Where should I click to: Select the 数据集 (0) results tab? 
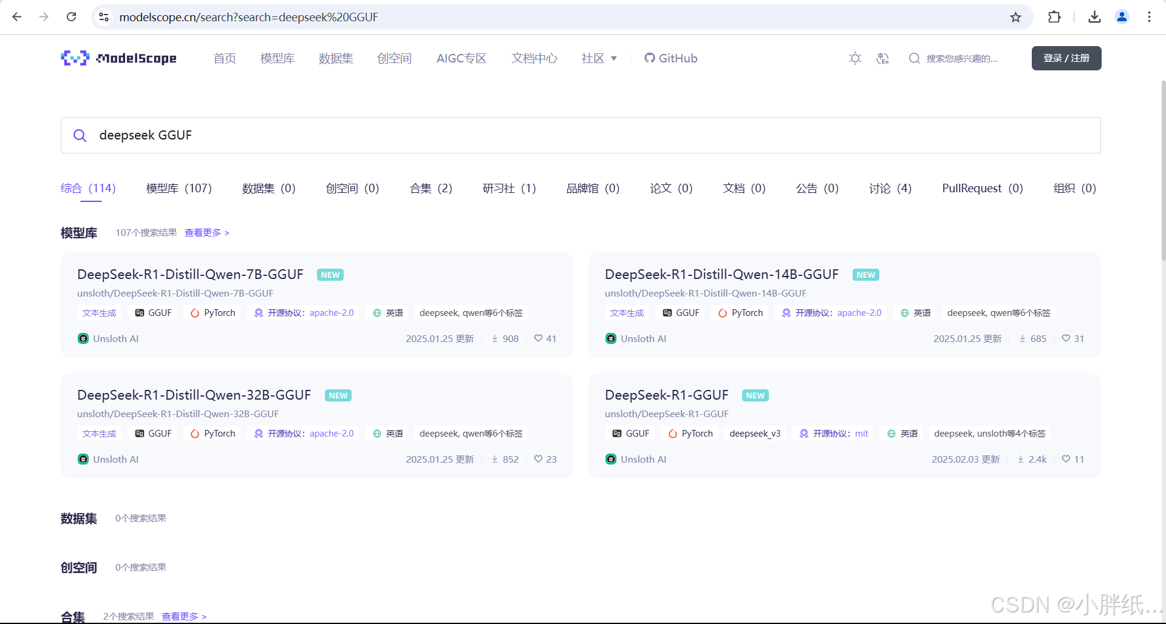click(269, 189)
